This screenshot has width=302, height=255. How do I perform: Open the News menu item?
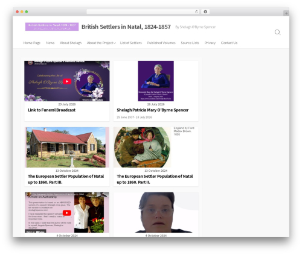pyautogui.click(x=50, y=43)
